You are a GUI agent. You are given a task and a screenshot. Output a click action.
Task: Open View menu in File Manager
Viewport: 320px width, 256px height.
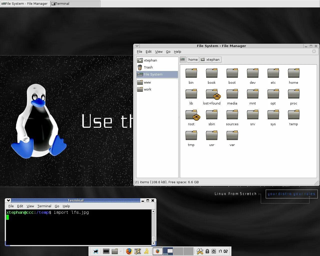pyautogui.click(x=159, y=51)
